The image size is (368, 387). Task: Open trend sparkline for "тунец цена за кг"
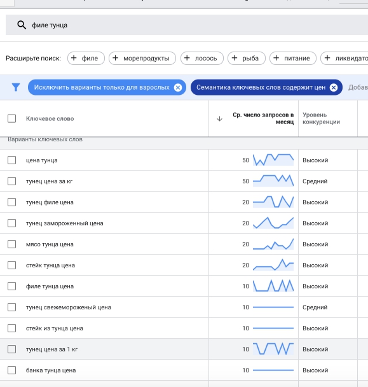[273, 181]
